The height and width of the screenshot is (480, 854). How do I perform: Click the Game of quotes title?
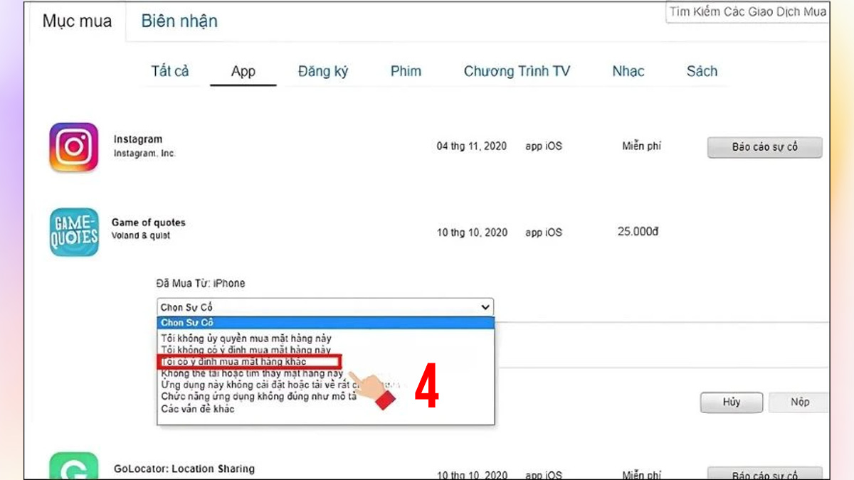[148, 223]
